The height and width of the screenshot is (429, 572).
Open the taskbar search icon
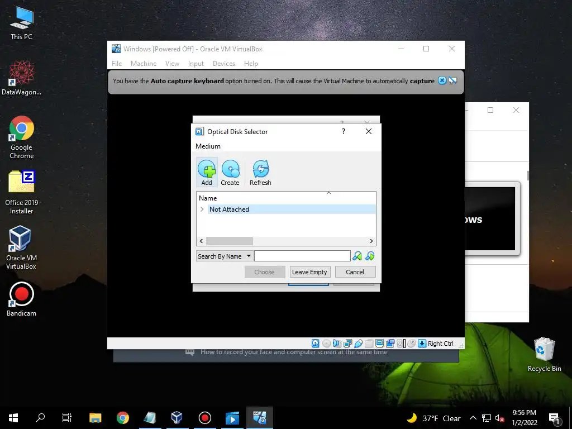40,418
